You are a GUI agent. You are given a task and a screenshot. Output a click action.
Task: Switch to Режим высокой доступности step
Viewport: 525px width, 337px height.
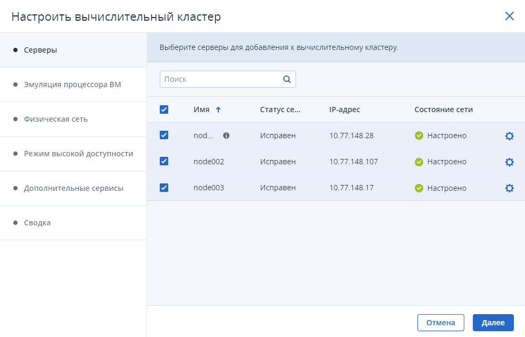coord(73,154)
